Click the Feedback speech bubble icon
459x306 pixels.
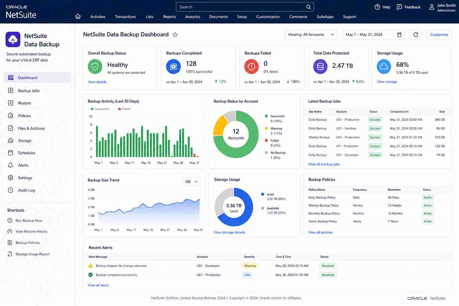tap(399, 7)
